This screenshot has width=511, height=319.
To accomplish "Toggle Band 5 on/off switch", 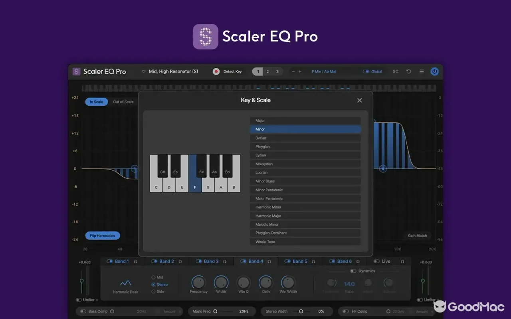I will 288,262.
